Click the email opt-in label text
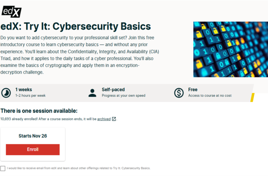Screen dimensions: 268x176 tap(79, 168)
